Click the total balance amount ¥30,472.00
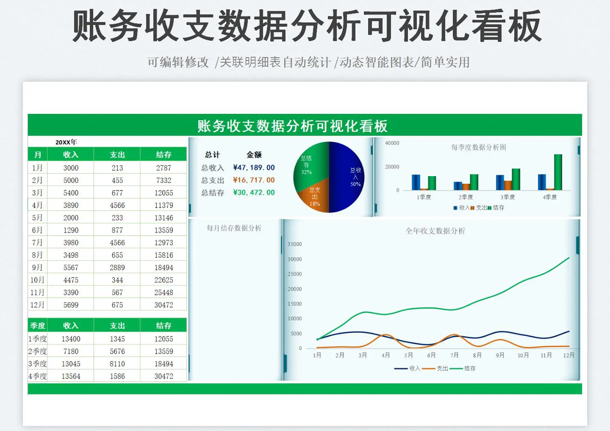Viewport: 610px width, 431px height. click(x=254, y=193)
